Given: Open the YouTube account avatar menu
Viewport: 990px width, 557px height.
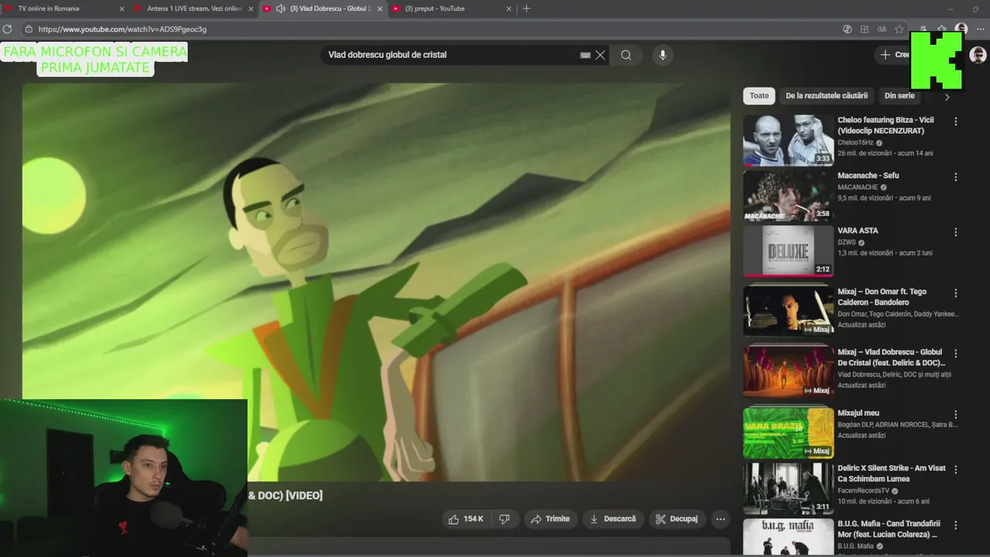Looking at the screenshot, I should point(978,55).
